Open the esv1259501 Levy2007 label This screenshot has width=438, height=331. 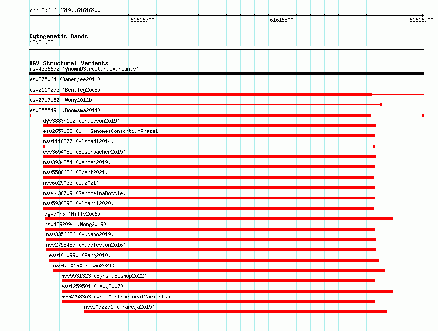coord(92,286)
